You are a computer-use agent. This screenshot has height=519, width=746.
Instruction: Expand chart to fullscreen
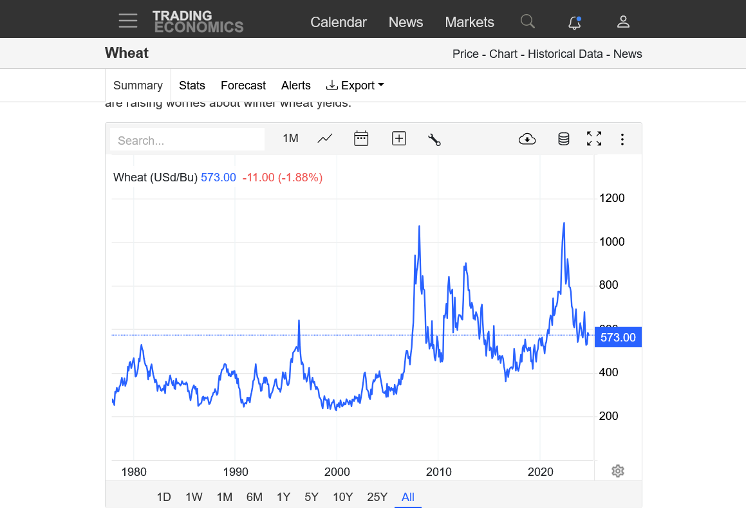[594, 139]
